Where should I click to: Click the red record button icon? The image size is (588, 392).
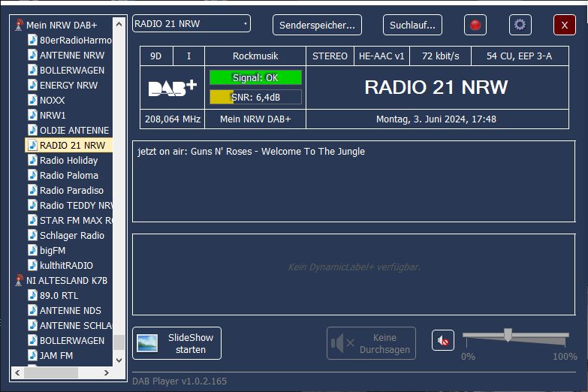click(x=475, y=25)
